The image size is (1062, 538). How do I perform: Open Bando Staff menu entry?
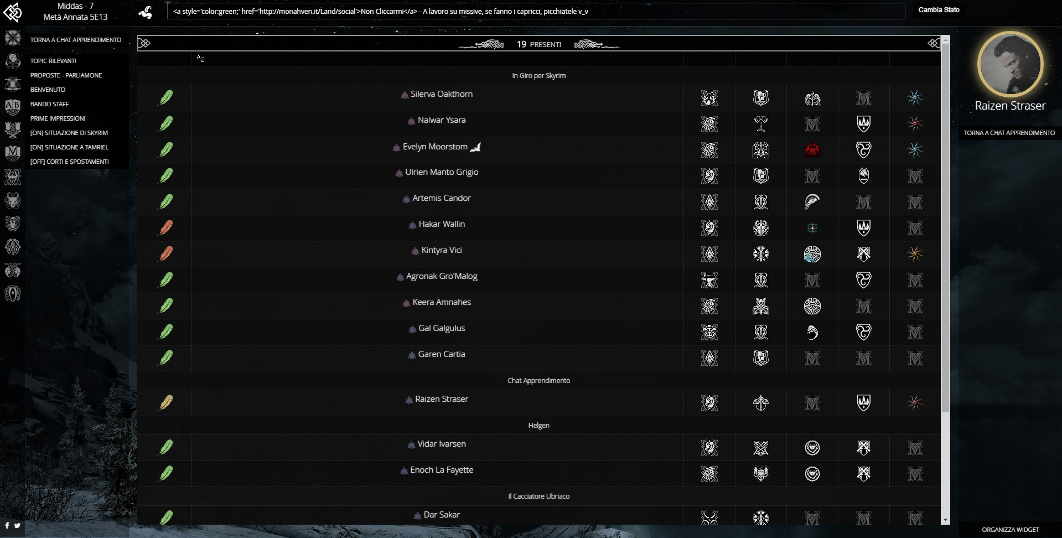point(49,104)
